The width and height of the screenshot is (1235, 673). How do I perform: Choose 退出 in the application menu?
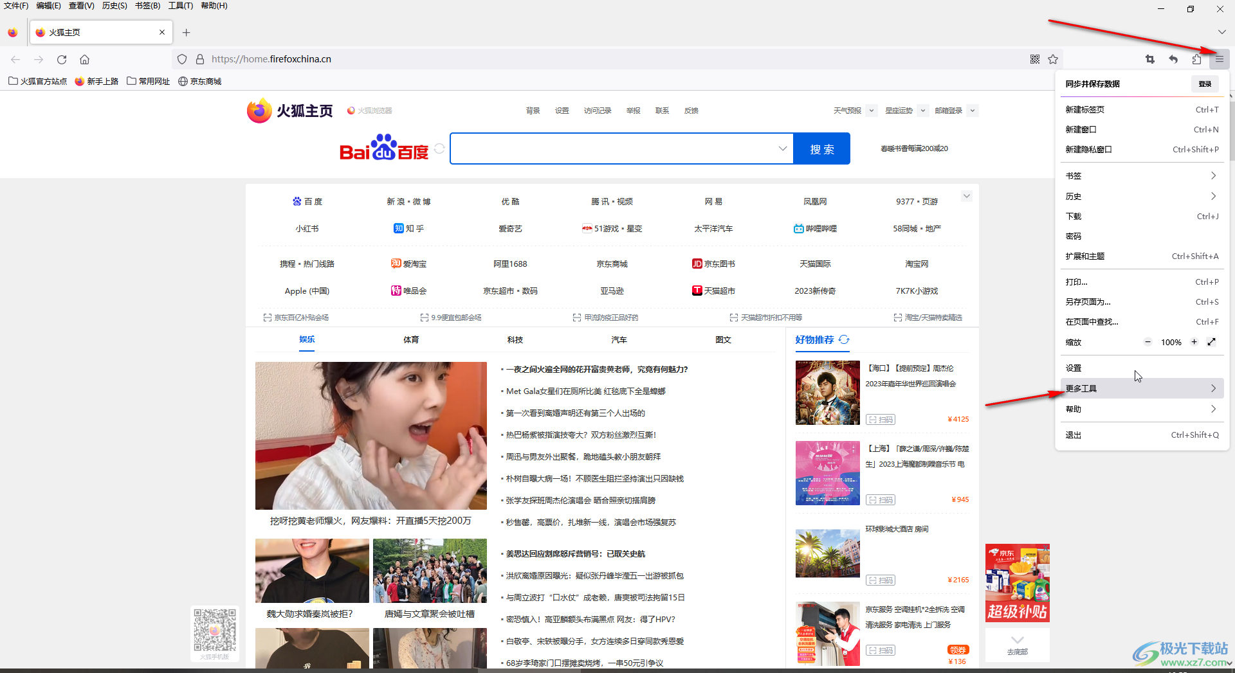(x=1142, y=435)
